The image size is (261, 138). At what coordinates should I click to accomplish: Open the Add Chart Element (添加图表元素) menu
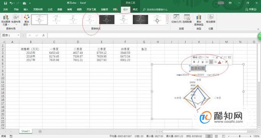click(x=6, y=20)
